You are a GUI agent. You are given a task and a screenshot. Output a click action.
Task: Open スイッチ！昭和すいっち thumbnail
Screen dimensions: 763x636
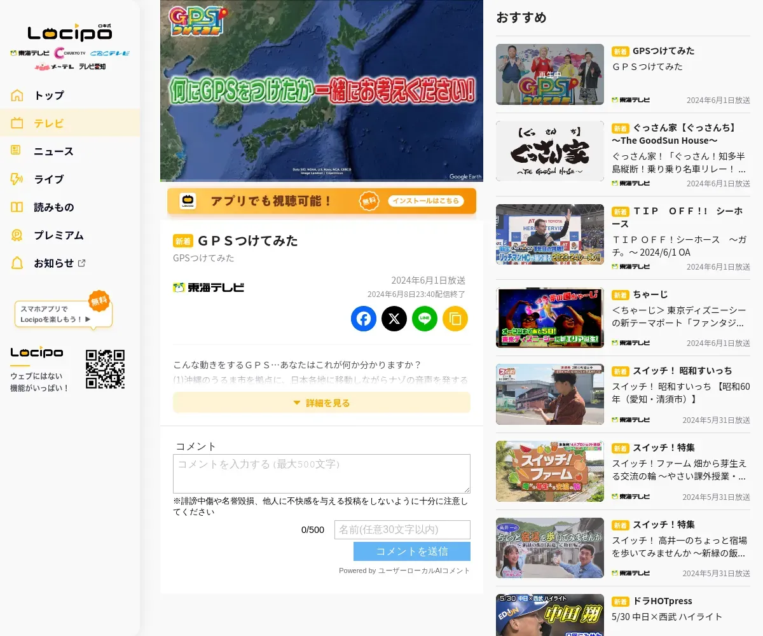(550, 394)
